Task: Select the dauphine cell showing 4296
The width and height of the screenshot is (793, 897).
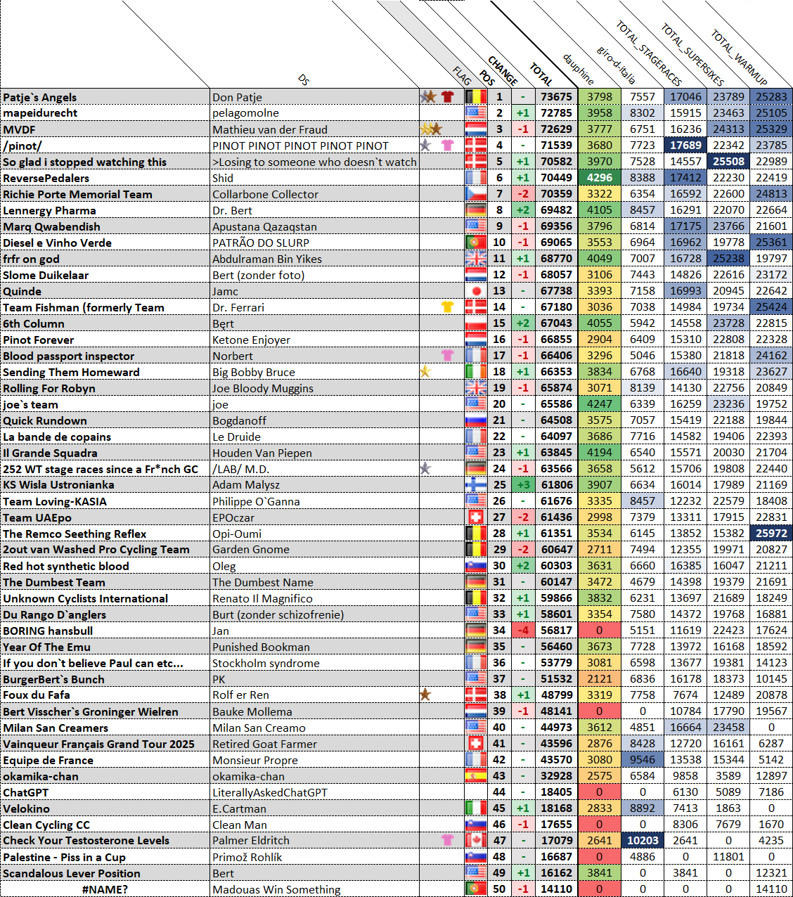Action: 600,177
